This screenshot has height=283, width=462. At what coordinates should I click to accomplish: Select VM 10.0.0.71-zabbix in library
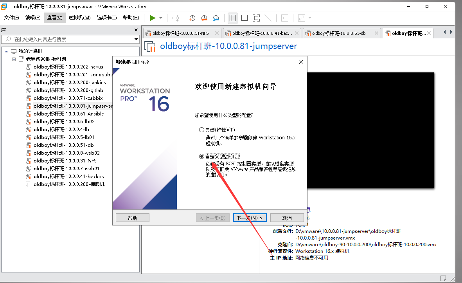pyautogui.click(x=68, y=98)
